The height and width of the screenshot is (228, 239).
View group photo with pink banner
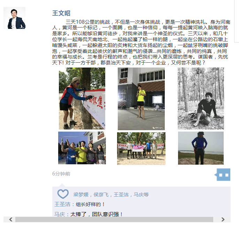point(141,149)
